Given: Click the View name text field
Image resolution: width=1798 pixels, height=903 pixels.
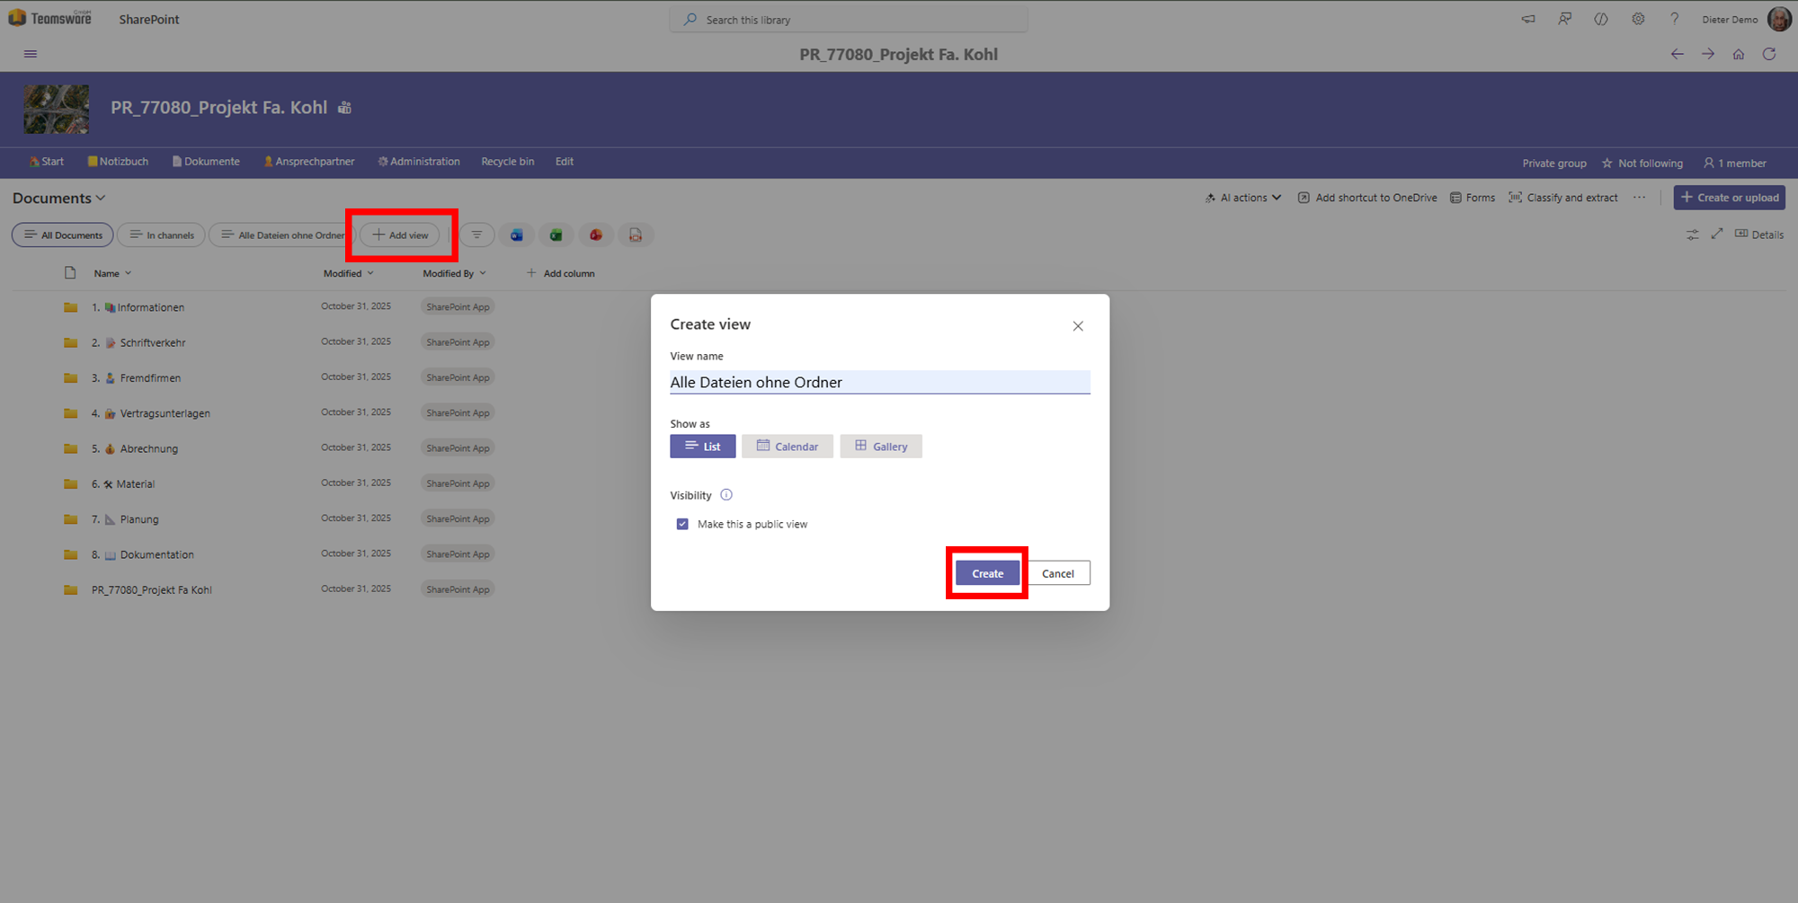Looking at the screenshot, I should 879,383.
